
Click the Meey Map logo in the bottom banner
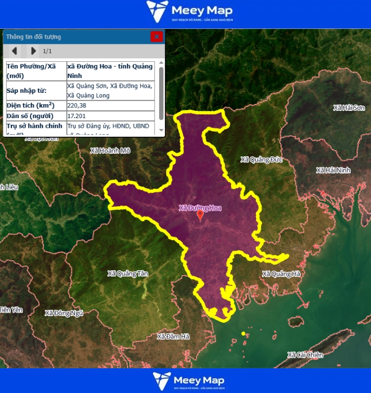click(190, 381)
